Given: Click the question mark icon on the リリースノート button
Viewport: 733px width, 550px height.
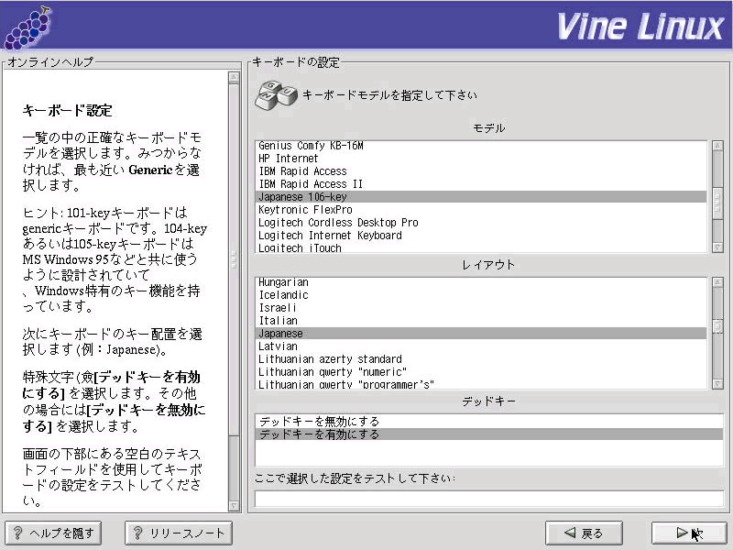Looking at the screenshot, I should pyautogui.click(x=137, y=533).
